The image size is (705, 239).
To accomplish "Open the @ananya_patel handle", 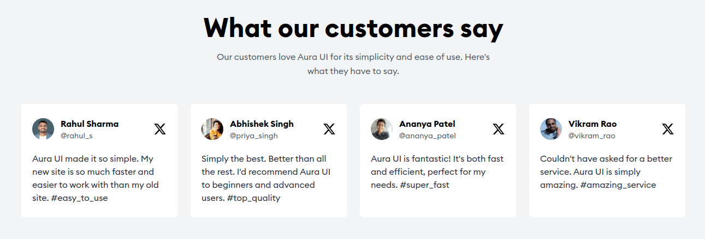I will coord(428,136).
